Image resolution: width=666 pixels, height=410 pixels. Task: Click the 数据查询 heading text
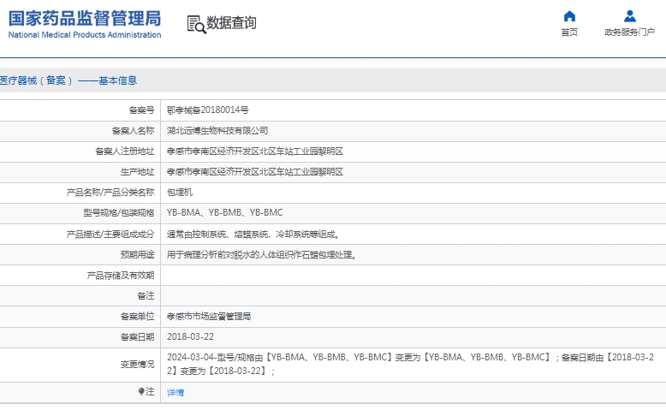pyautogui.click(x=231, y=23)
